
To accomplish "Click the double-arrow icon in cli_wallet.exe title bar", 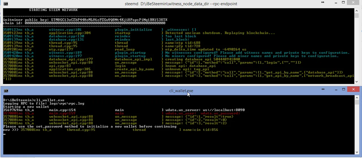I will (322, 89).
